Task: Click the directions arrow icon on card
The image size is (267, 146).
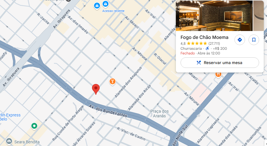Action: (x=239, y=40)
